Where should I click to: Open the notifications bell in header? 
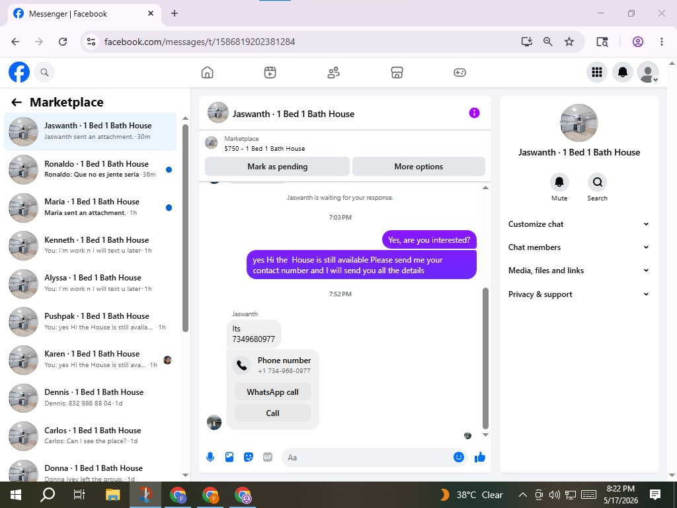pyautogui.click(x=622, y=72)
